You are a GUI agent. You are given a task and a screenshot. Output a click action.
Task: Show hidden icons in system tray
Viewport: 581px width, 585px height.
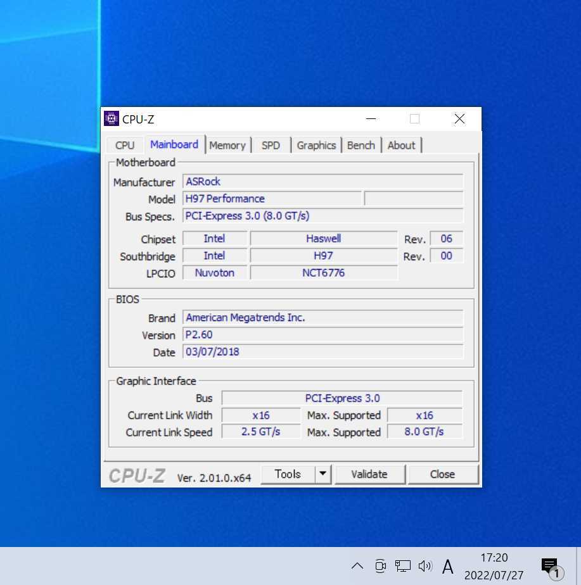(x=357, y=566)
